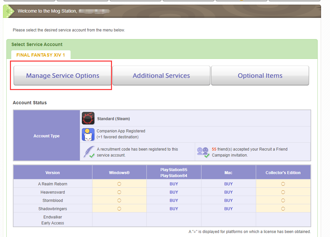Screen dimensions: 330x237
Task: Buy Shadowbringers for Mac
Action: [x=228, y=209]
